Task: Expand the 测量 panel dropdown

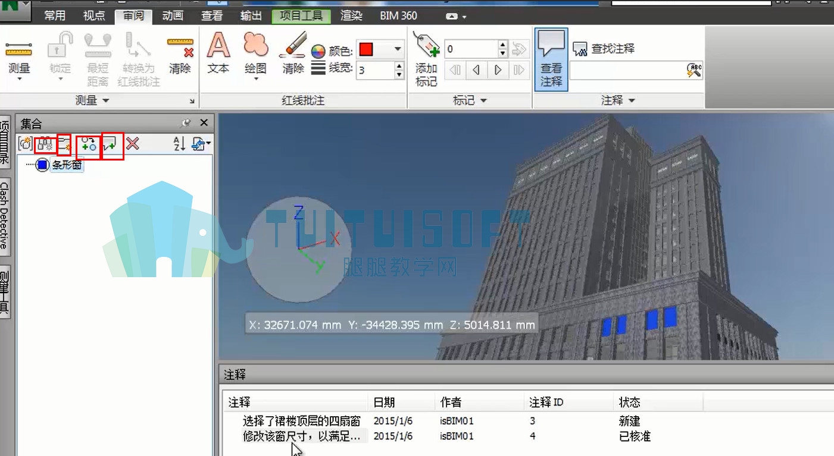Action: [x=92, y=100]
